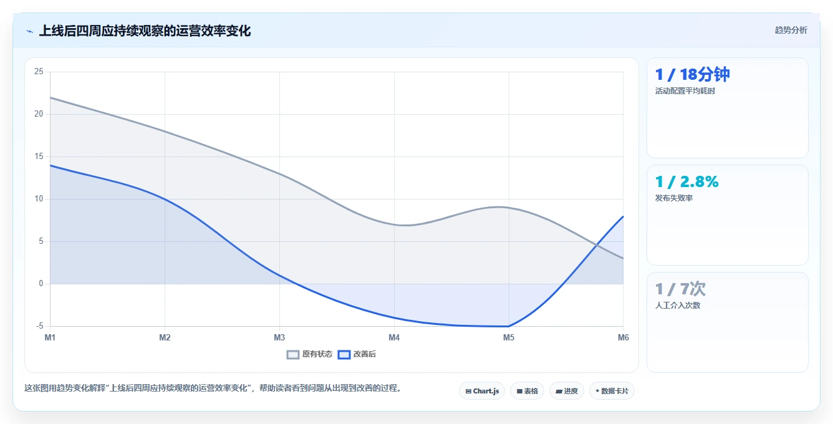
Task: Click the y-axis value 20
Action: point(39,114)
